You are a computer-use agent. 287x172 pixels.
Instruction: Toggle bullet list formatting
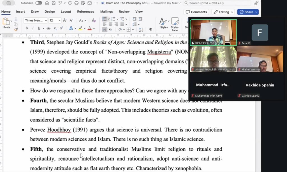click(x=105, y=19)
